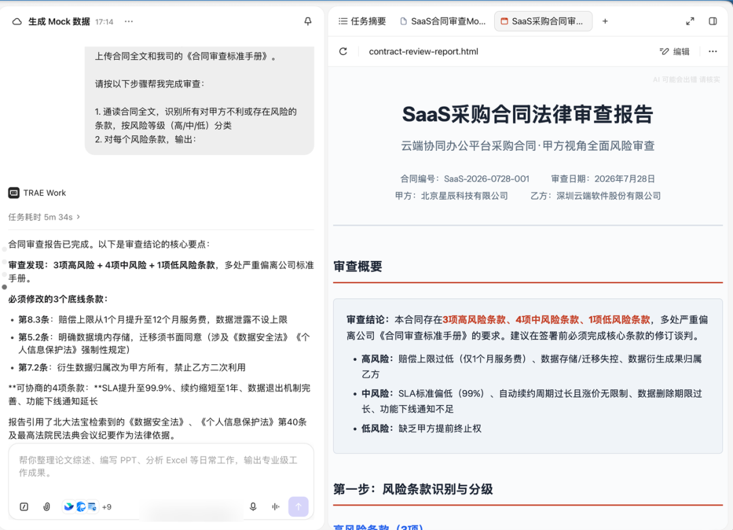
Task: Click the 17:14 timestamp in chat header
Action: click(x=105, y=22)
